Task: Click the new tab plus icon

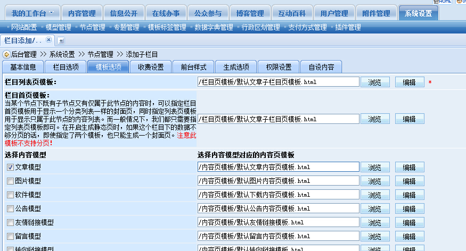Action: 61,40
